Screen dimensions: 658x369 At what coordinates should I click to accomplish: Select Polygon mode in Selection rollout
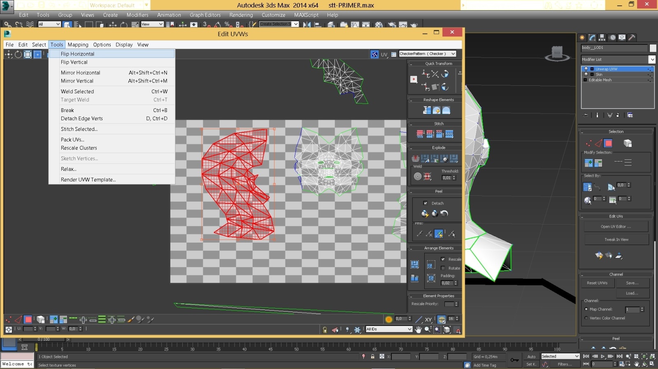[x=608, y=143]
